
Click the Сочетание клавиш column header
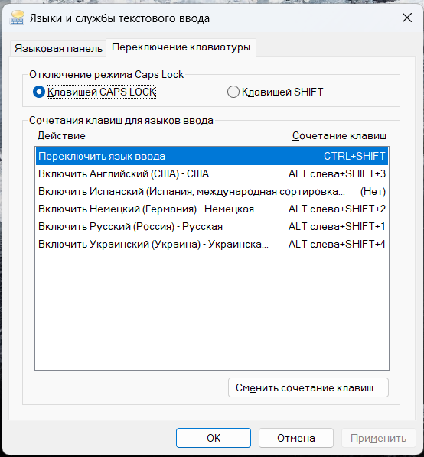pos(339,136)
